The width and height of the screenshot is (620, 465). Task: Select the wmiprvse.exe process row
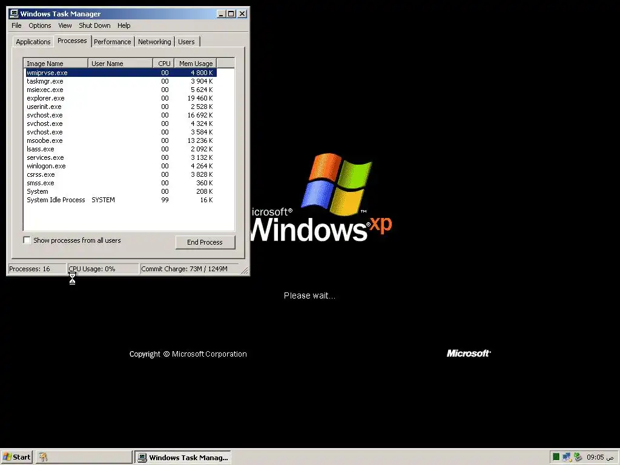(120, 73)
